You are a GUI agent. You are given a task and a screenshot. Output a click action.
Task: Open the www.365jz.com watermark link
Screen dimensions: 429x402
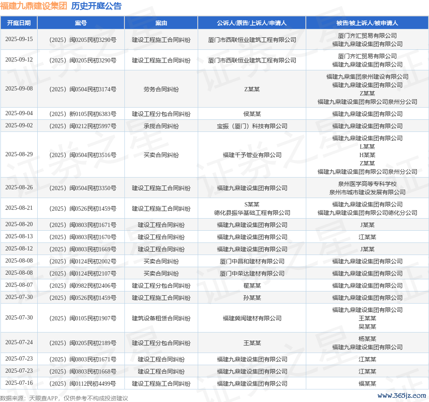[x=401, y=395]
